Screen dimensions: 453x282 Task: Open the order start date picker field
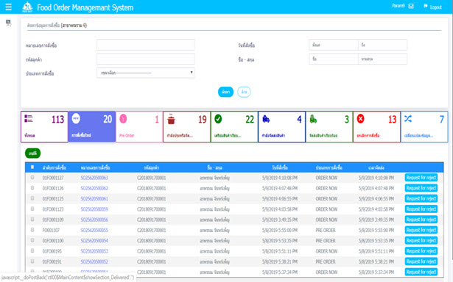point(334,45)
